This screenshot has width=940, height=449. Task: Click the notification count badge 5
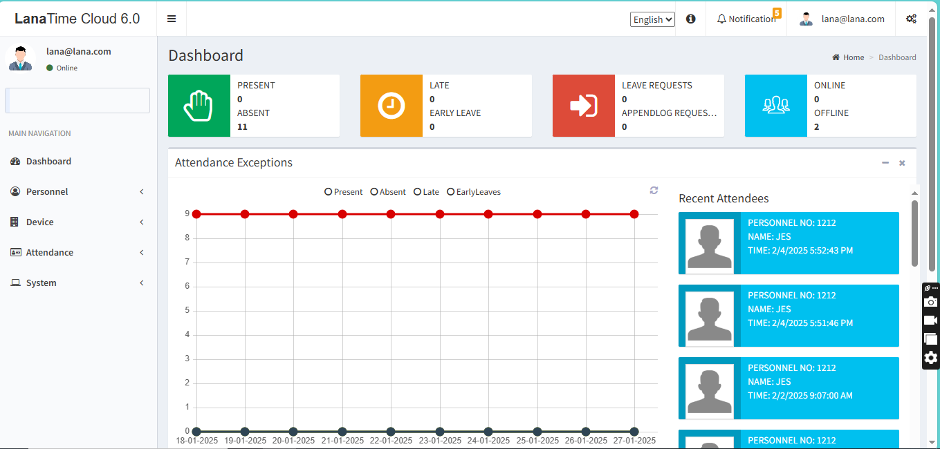click(x=777, y=12)
